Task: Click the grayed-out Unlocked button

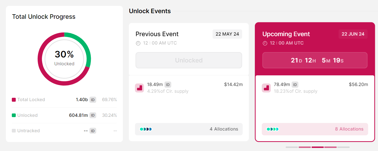Action: click(189, 60)
